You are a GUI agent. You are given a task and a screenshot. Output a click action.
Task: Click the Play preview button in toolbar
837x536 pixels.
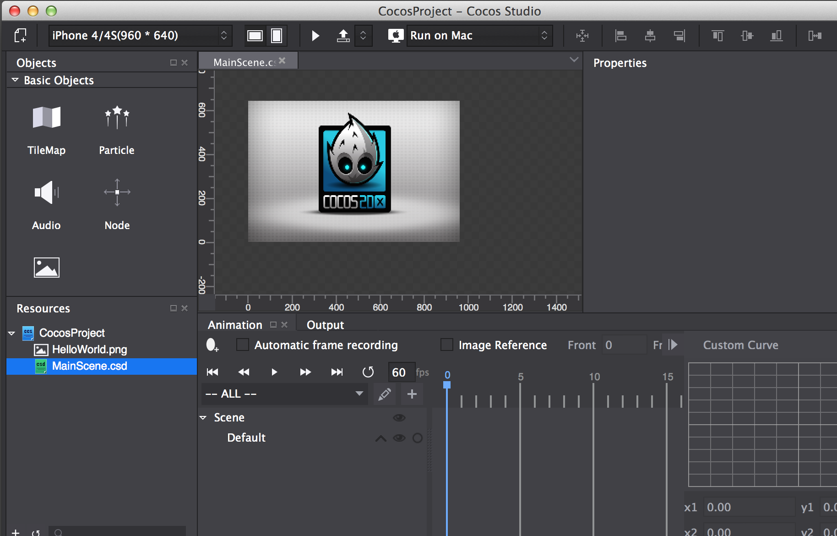pyautogui.click(x=315, y=36)
